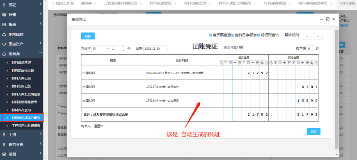The width and height of the screenshot is (357, 160).
Task: Click the 设置 grid icon in sidebar
Action: [x=4, y=154]
